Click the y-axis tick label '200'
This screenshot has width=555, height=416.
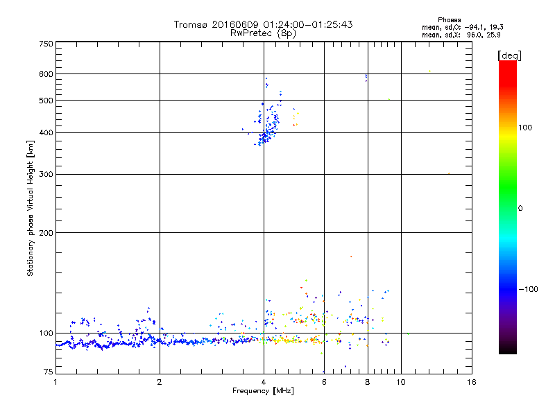click(46, 233)
